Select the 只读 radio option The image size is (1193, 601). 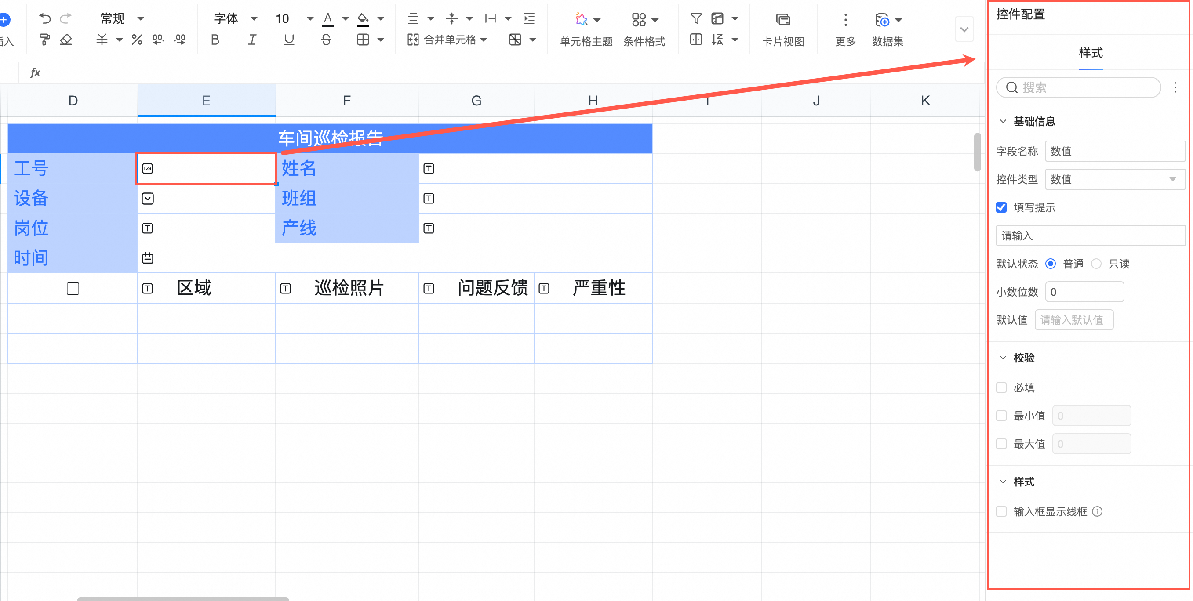1096,264
